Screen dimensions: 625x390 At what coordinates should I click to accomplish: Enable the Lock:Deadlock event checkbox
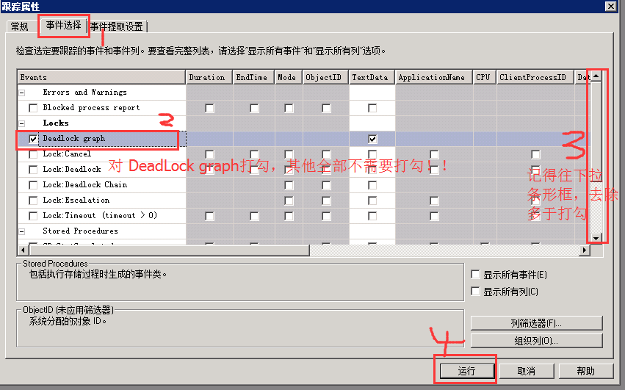tap(33, 170)
